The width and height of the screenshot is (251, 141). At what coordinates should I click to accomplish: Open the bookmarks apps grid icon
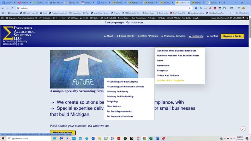point(2,13)
